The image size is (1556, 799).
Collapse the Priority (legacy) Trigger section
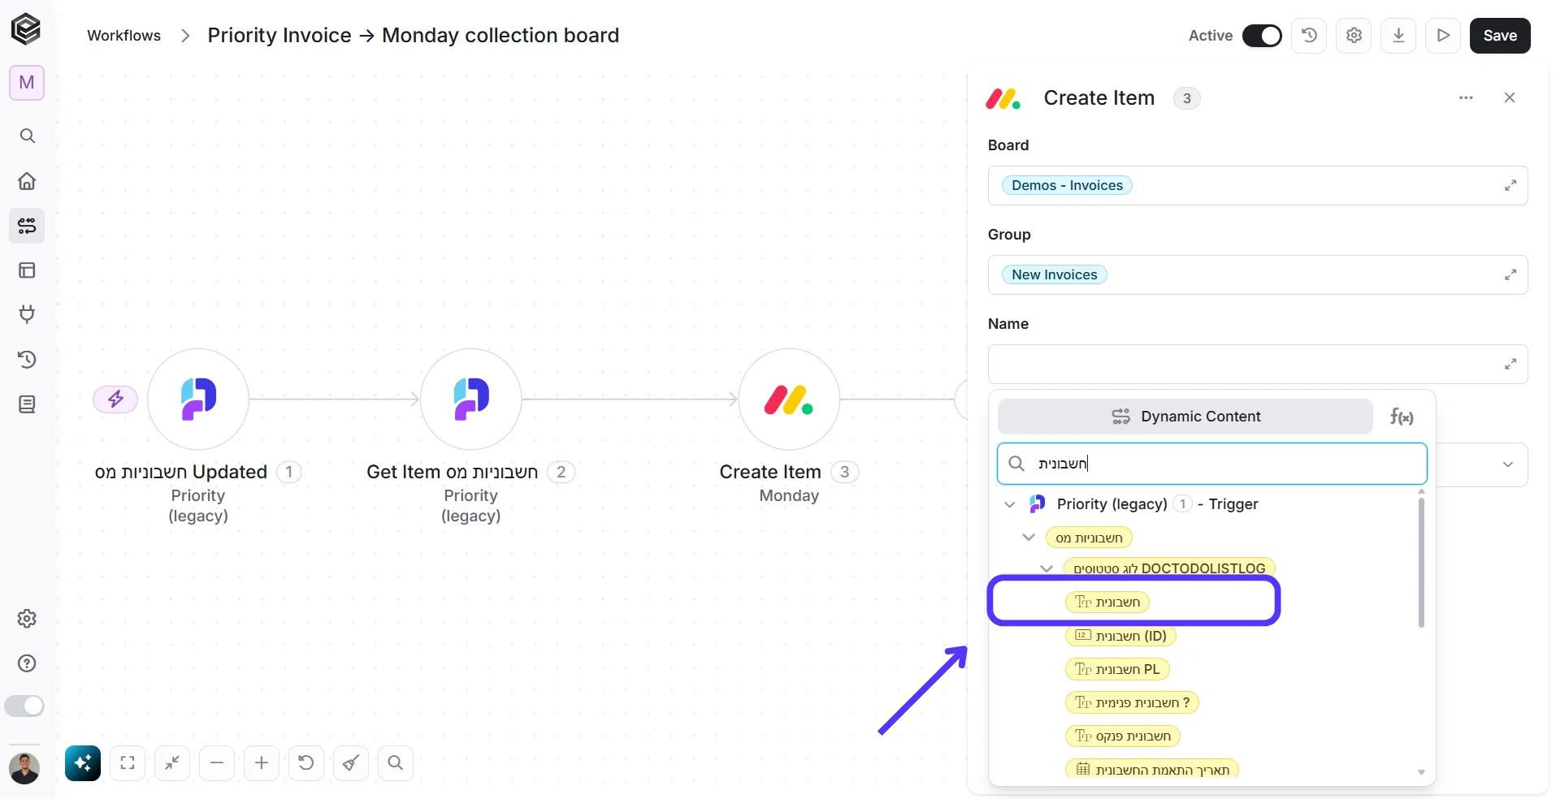point(1010,504)
